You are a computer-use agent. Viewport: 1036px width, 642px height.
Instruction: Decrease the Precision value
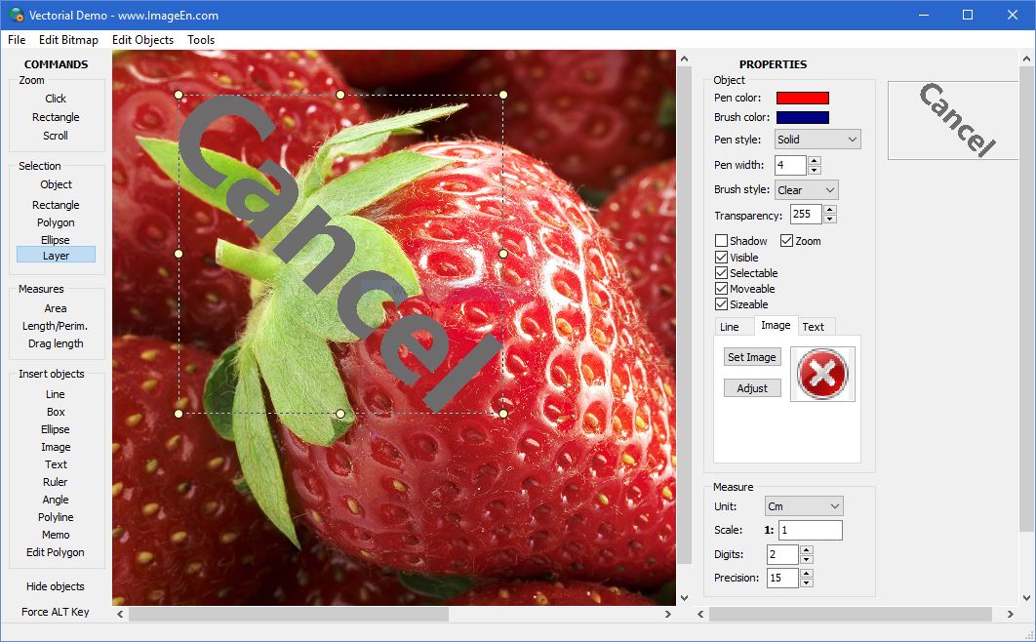tap(806, 582)
